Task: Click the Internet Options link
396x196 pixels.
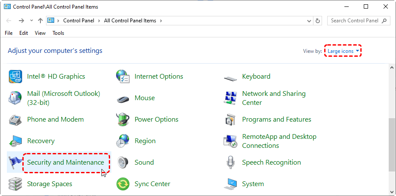Action: tap(159, 77)
